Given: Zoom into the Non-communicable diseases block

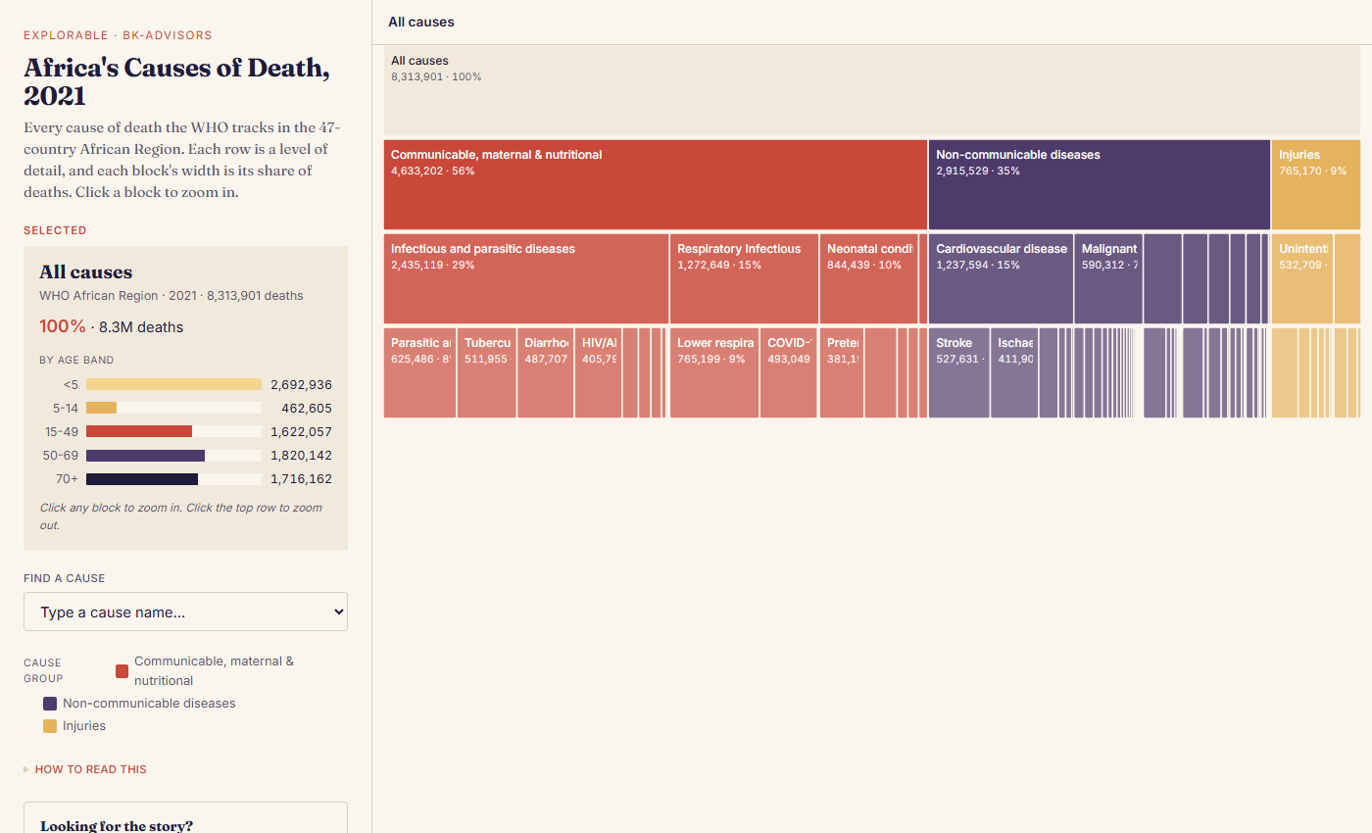Looking at the screenshot, I should (x=1100, y=184).
